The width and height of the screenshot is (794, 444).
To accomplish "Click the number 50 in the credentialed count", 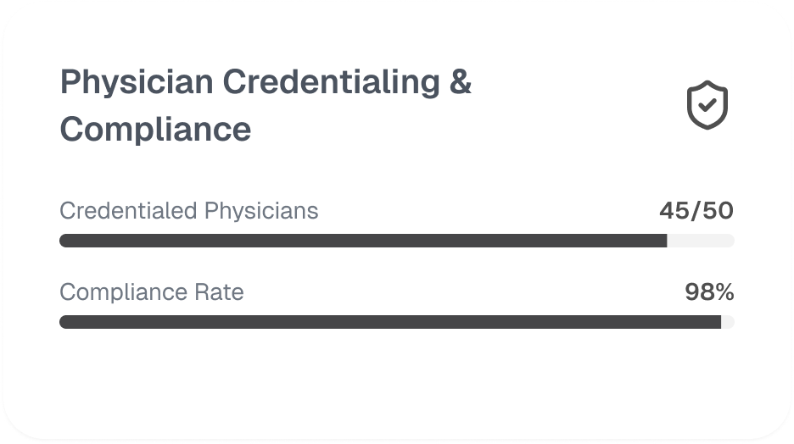I will [x=718, y=211].
